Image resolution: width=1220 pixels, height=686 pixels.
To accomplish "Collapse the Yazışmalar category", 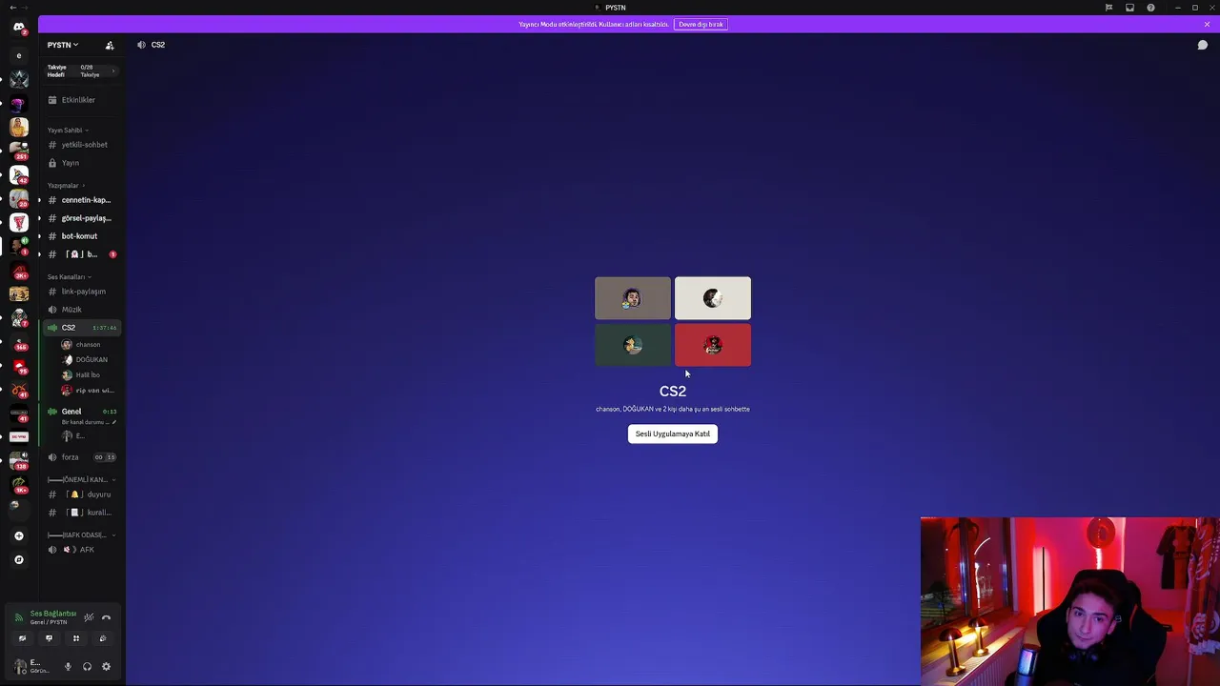I will point(66,186).
